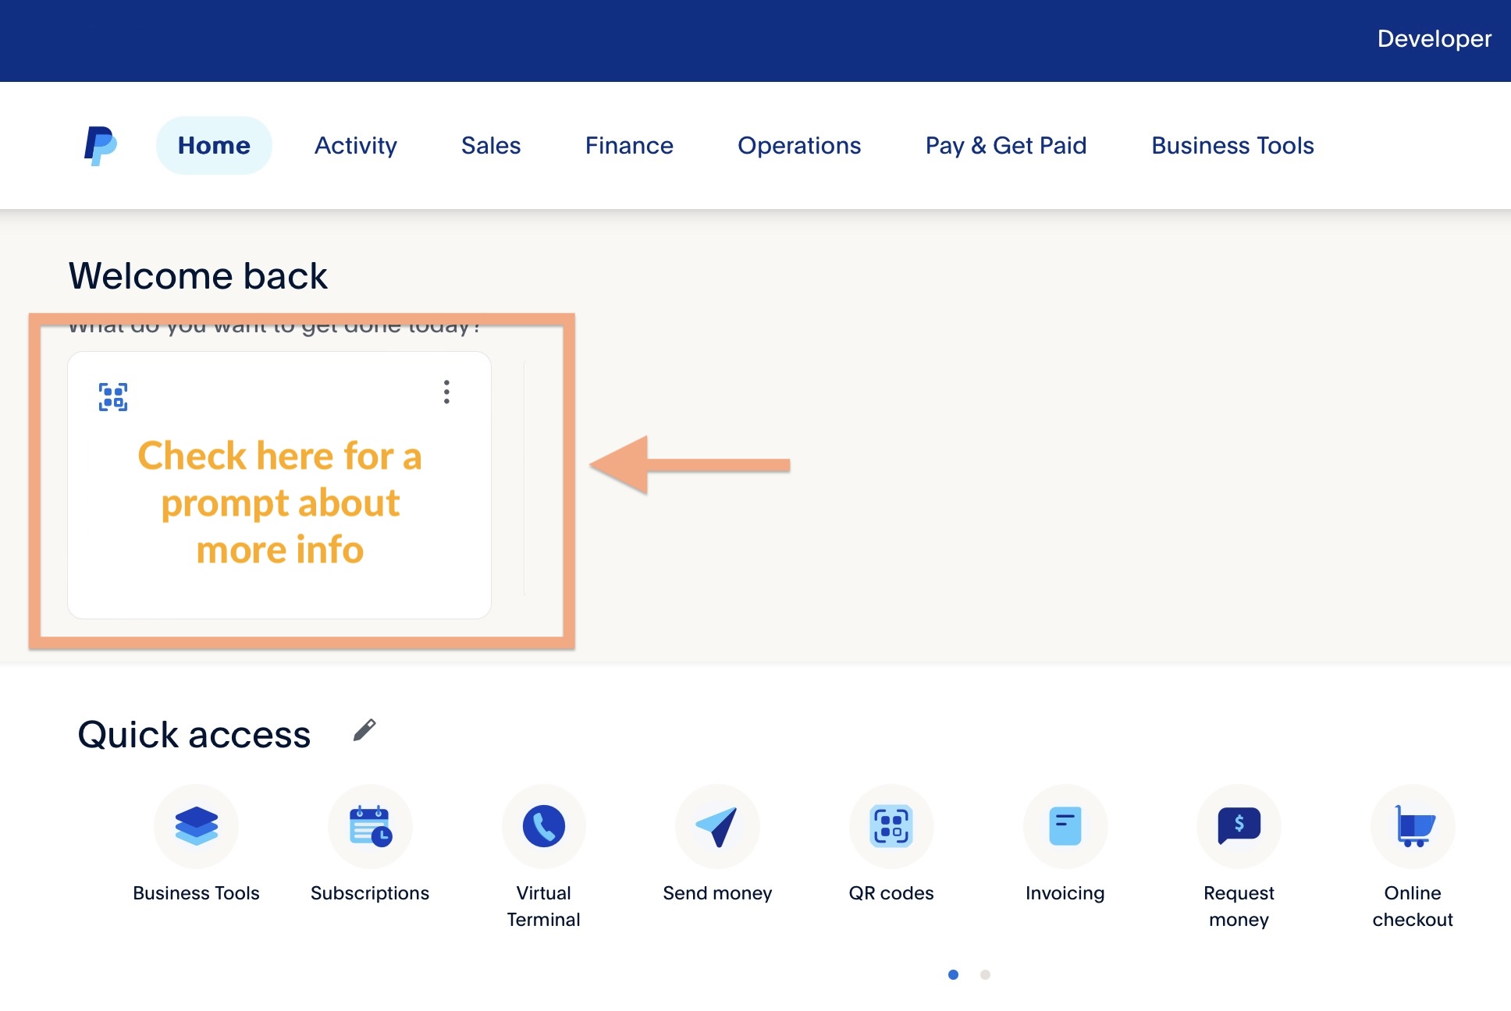Viewport: 1511px width, 1011px height.
Task: Click the QR scan icon in card
Action: [113, 396]
